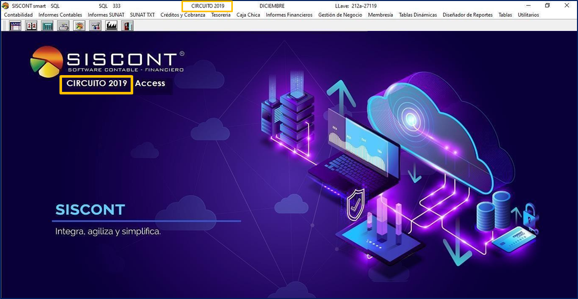Click the red exit door toolbar icon
578x299 pixels.
coord(127,26)
